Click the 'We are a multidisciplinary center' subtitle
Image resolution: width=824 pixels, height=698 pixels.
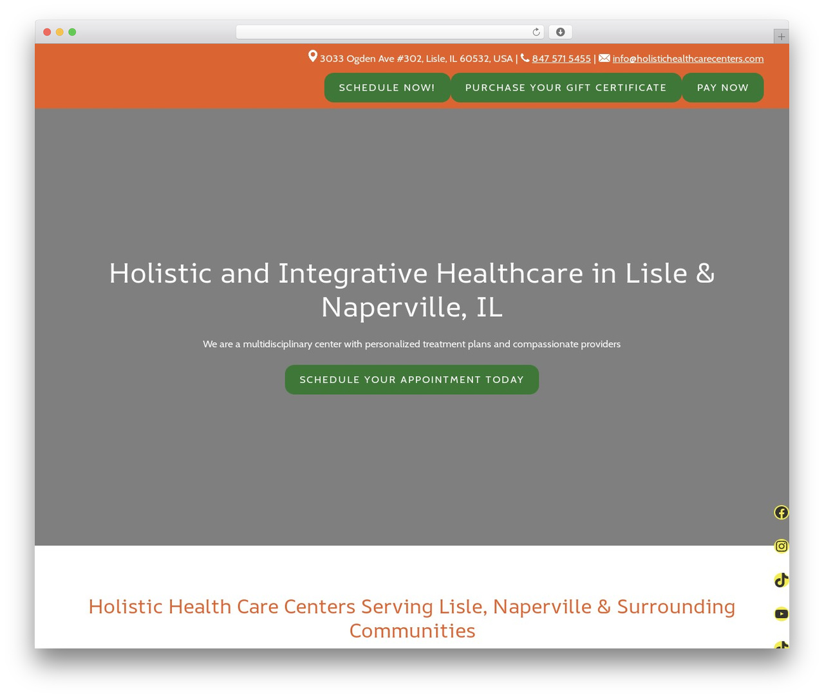point(412,344)
